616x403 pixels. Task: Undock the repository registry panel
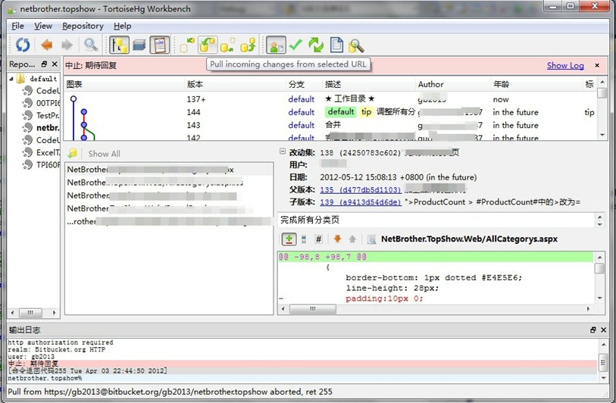(44, 64)
